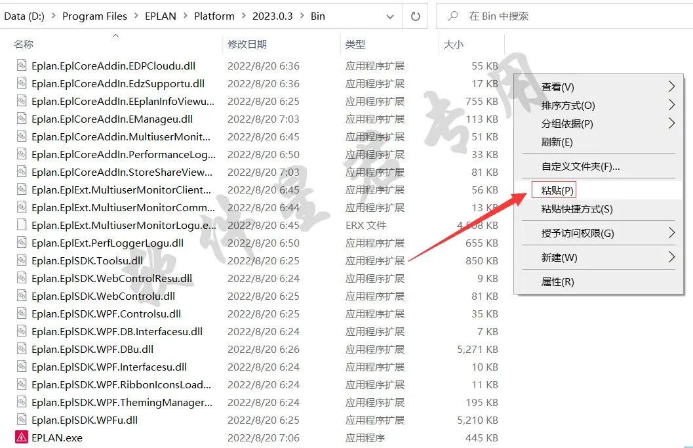693x448 pixels.
Task: Click the EPLAN.exe red application icon
Action: click(x=21, y=438)
